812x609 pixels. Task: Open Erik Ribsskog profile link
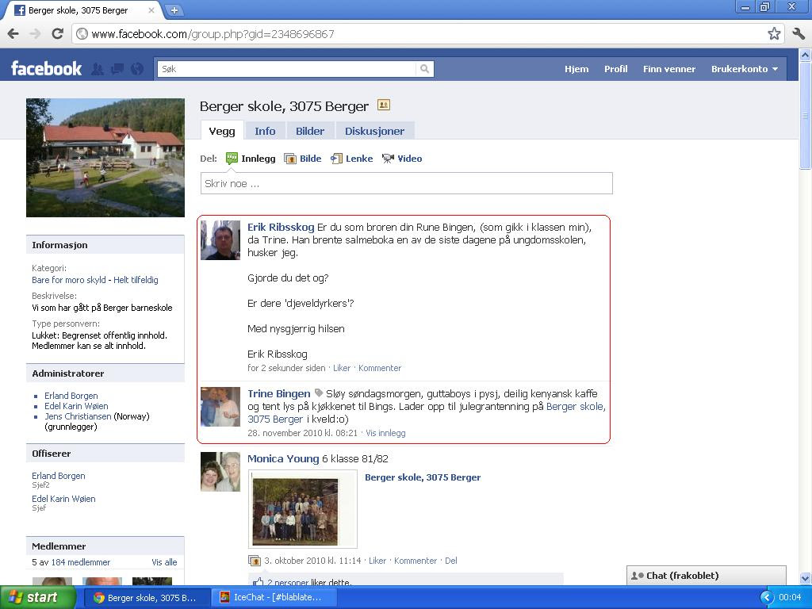[281, 228]
